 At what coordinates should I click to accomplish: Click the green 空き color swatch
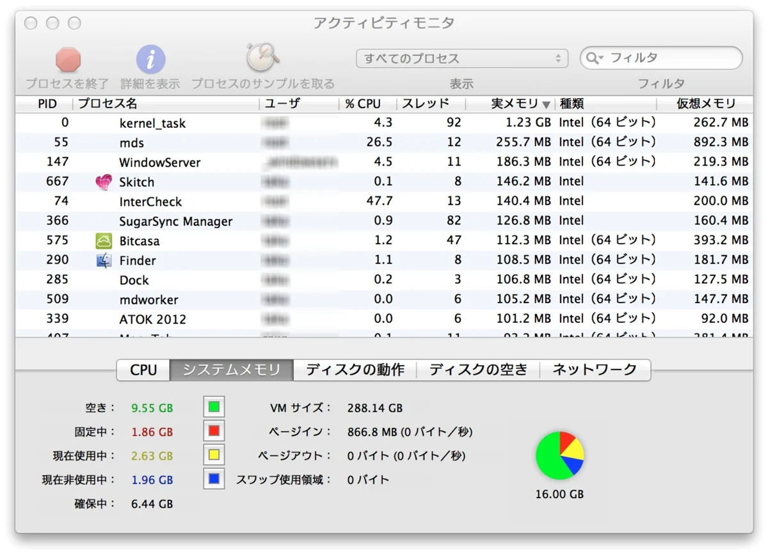pos(214,407)
